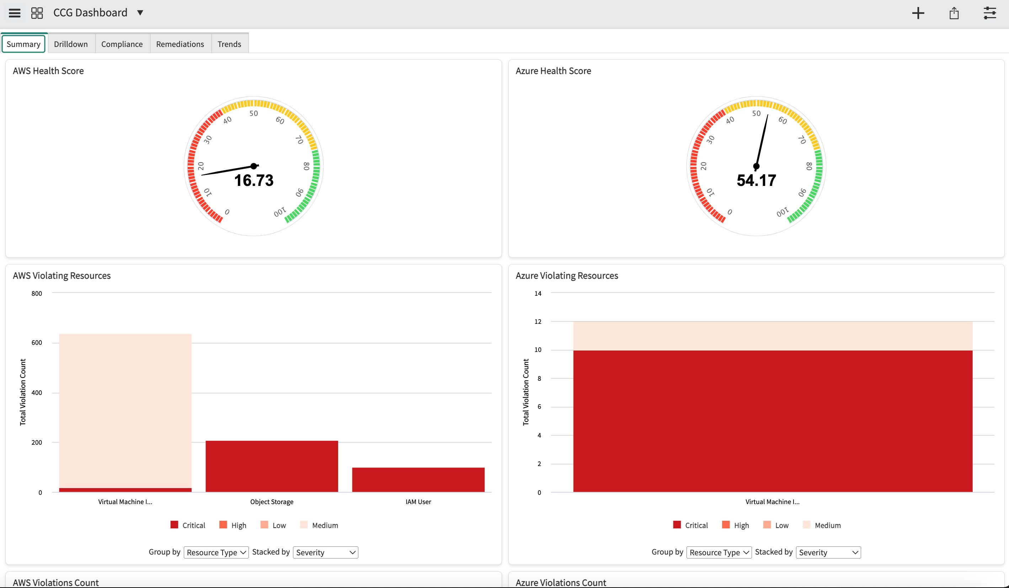Image resolution: width=1009 pixels, height=588 pixels.
Task: Switch to the Drilldown tab
Action: point(70,44)
